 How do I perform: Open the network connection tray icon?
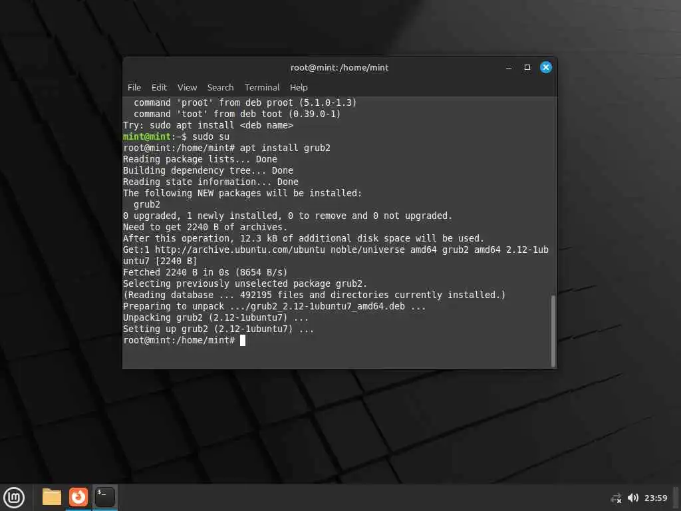click(616, 498)
